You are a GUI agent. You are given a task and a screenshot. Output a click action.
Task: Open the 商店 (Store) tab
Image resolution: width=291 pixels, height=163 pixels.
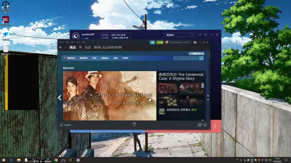click(x=72, y=47)
